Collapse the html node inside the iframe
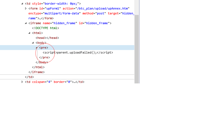This screenshot has width=224, height=125. click(x=29, y=33)
